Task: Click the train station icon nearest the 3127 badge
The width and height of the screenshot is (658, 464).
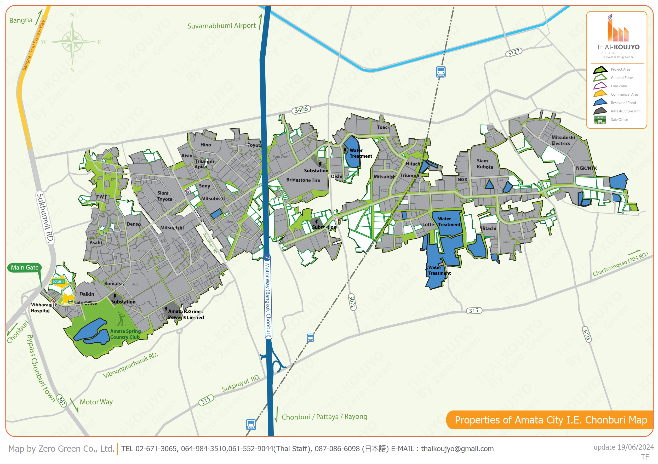Action: [440, 72]
